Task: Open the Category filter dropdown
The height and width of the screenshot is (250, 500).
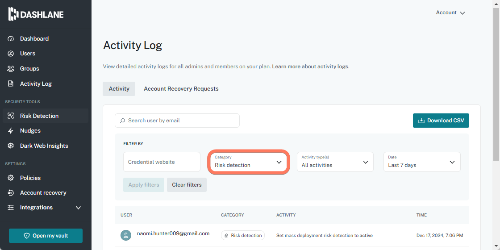Action: coord(248,162)
